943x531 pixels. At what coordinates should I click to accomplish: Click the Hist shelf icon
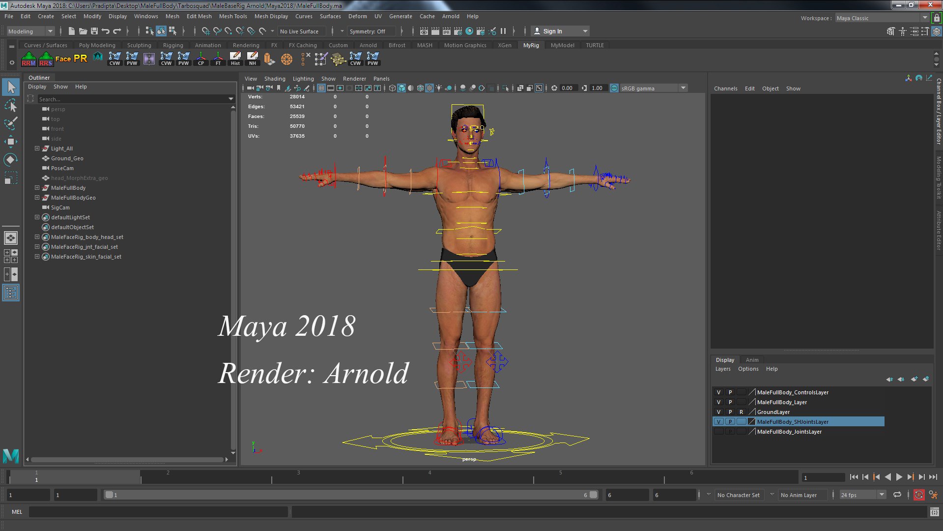point(235,59)
